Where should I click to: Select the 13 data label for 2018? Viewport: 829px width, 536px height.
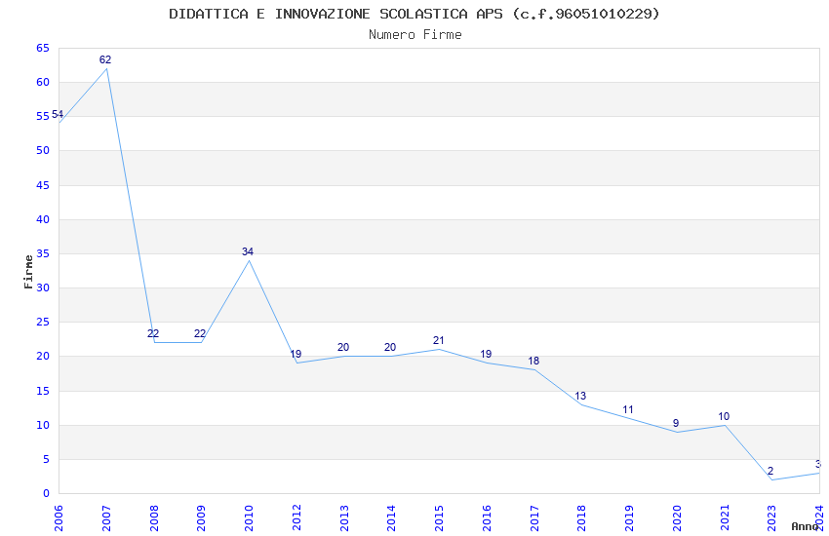pyautogui.click(x=580, y=396)
